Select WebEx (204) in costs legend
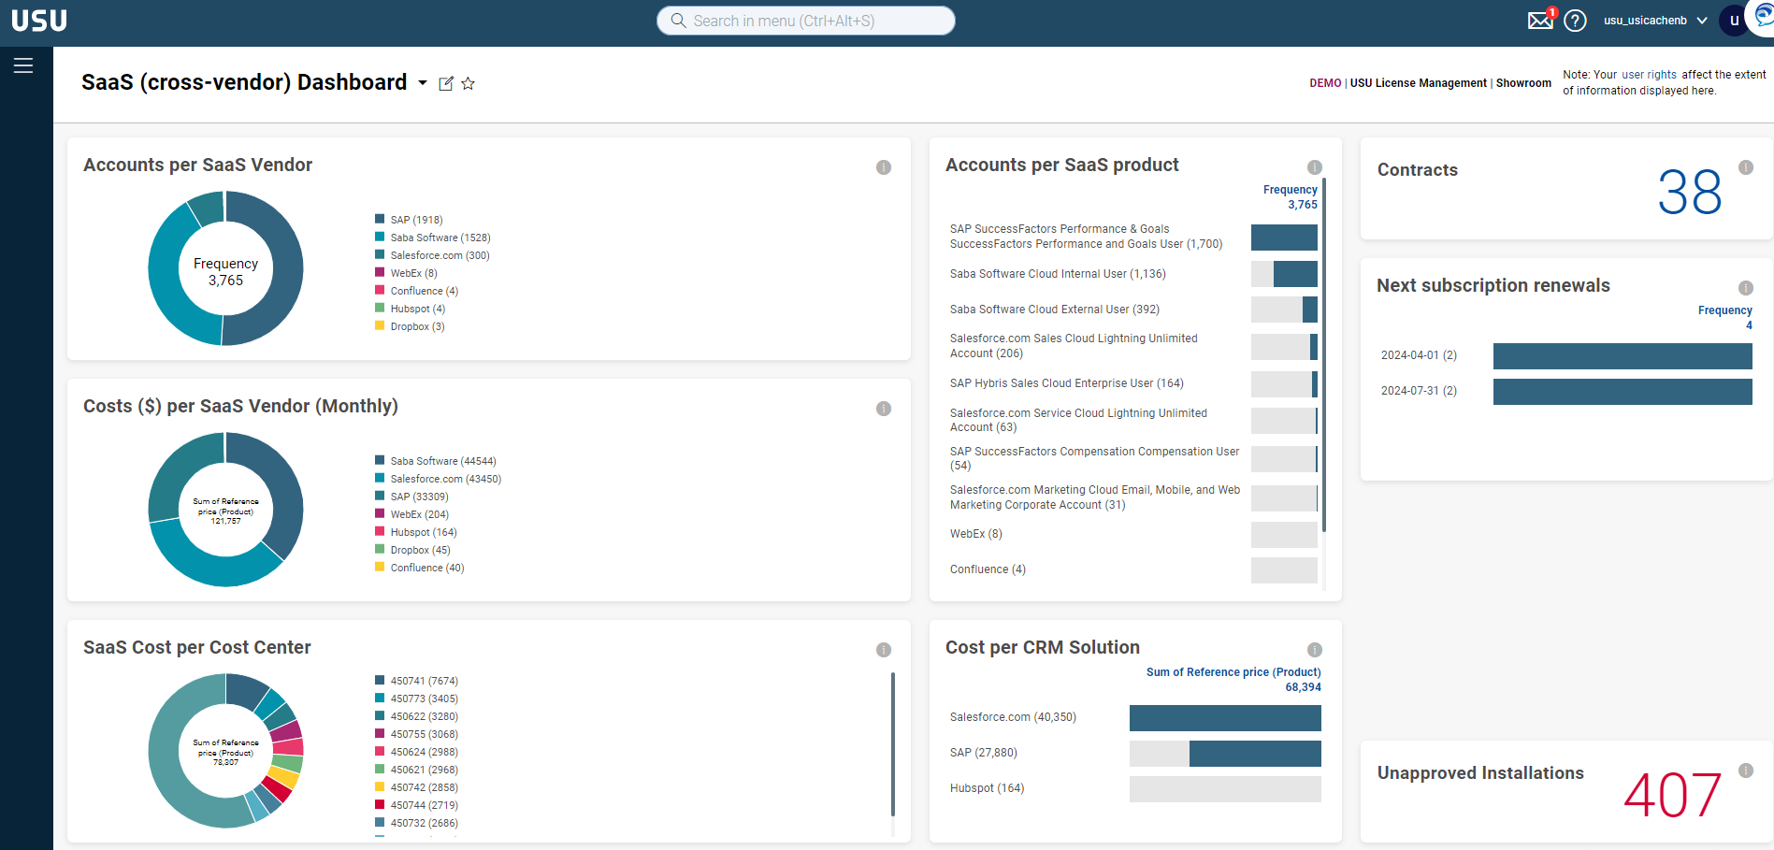Screen dimensions: 1774x850 420,514
